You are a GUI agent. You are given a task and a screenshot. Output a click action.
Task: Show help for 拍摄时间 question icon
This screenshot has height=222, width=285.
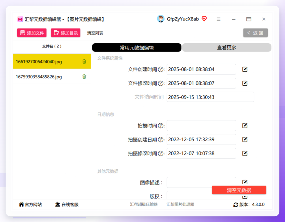[x=160, y=126]
